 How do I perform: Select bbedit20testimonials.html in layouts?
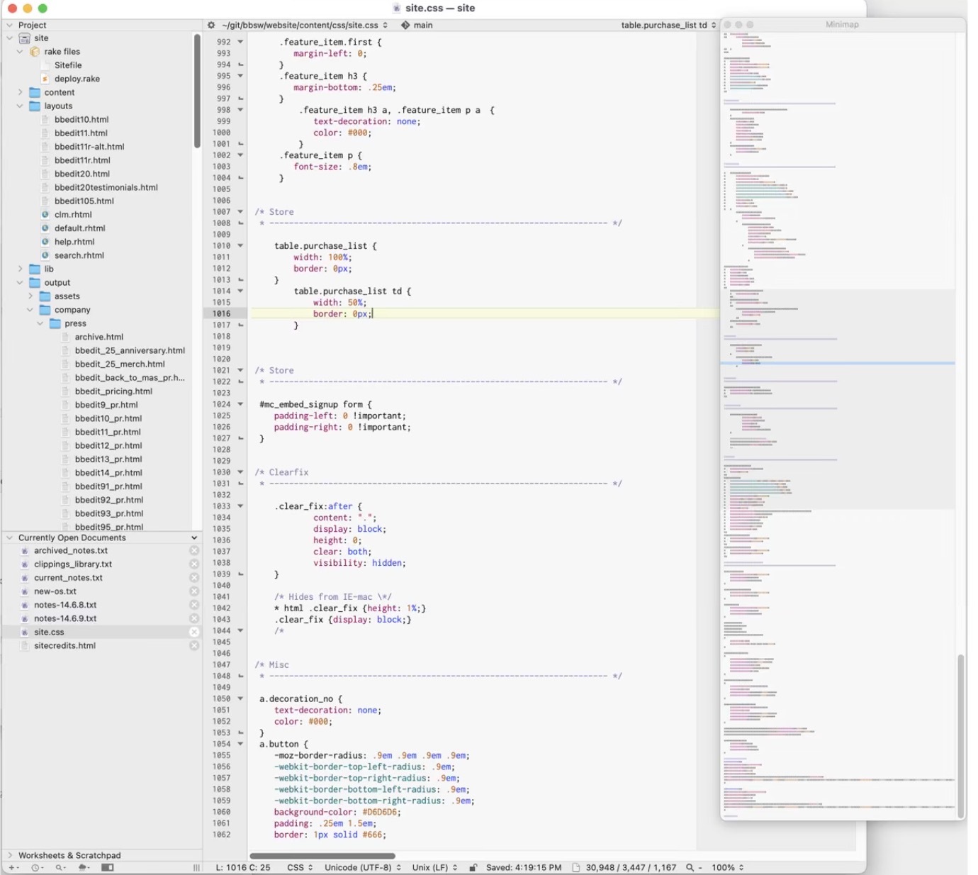pos(106,187)
